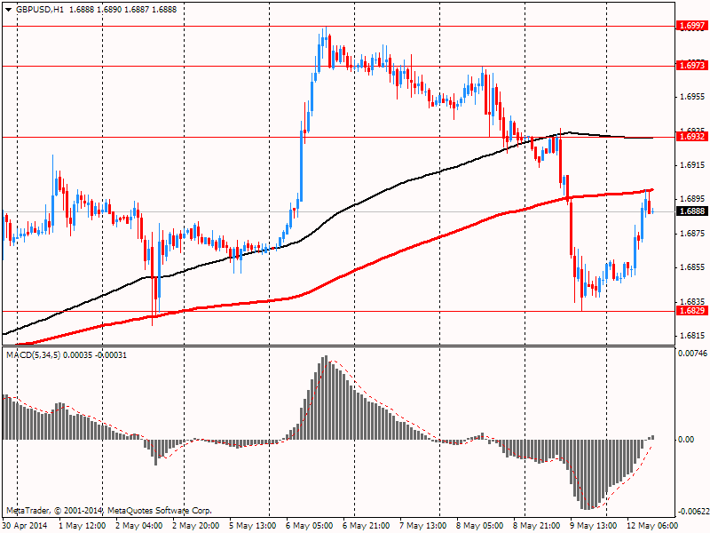Click the MACD 0.00 zero level label
Image resolution: width=710 pixels, height=533 pixels.
point(687,439)
